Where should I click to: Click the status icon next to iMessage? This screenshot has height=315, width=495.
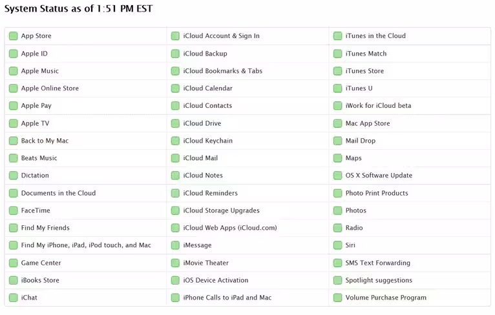(x=175, y=245)
